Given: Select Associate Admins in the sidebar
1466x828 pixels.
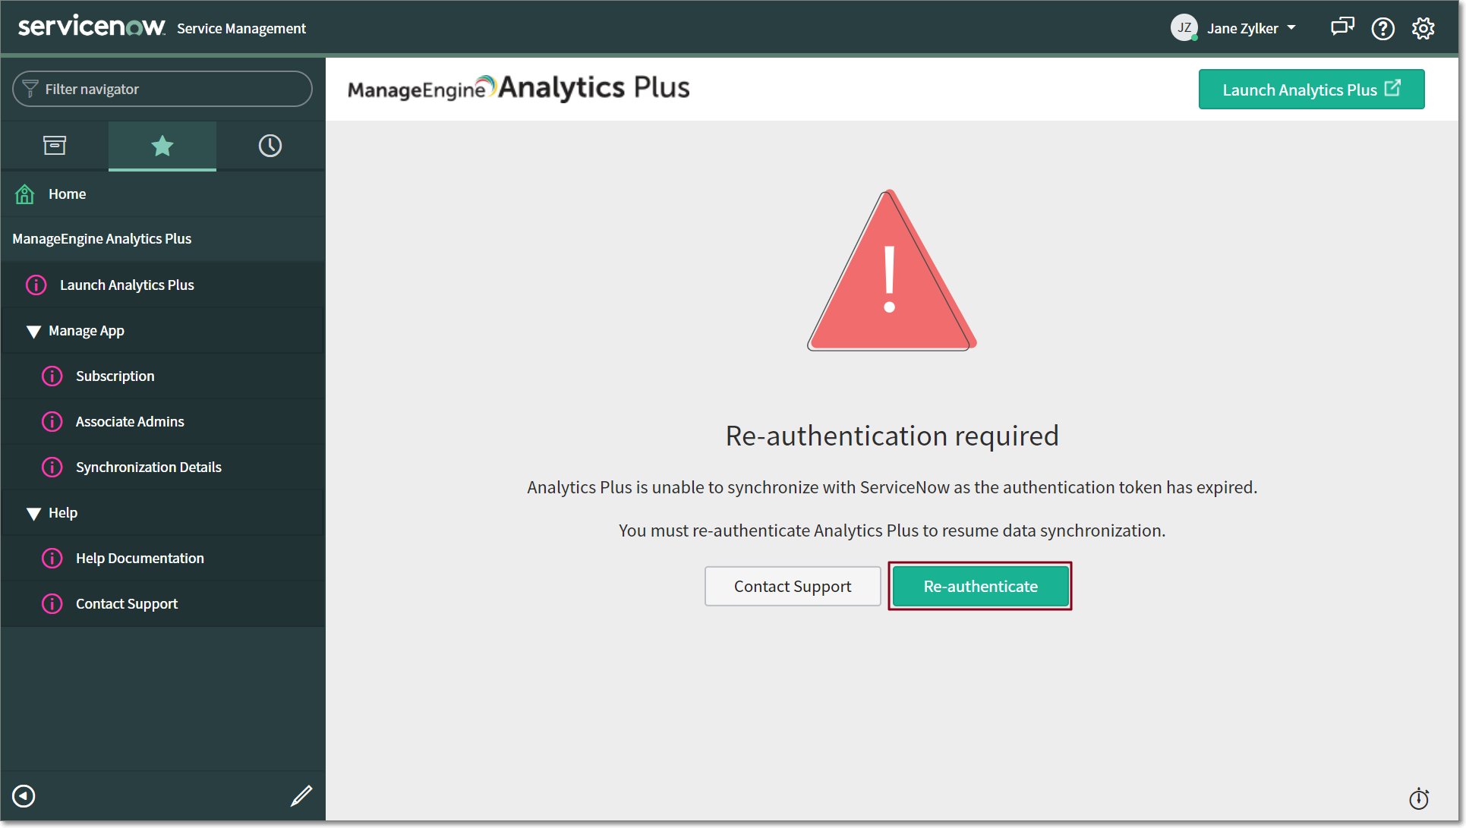Looking at the screenshot, I should coord(130,422).
